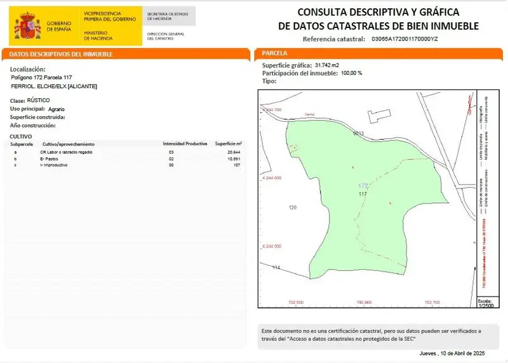Click neighboring parcel 120 label
Viewport: 508px width, 363px height.
pyautogui.click(x=293, y=208)
